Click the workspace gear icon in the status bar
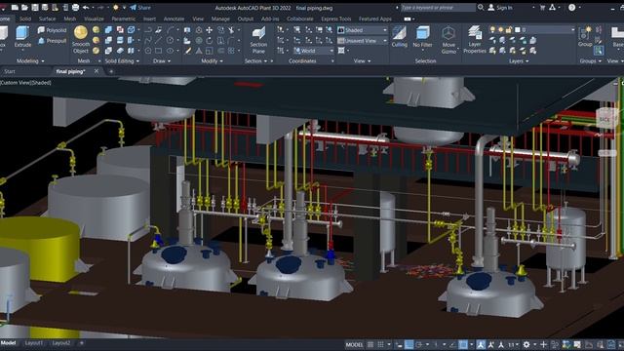Screen dimensions: 624x351 (x=526, y=344)
